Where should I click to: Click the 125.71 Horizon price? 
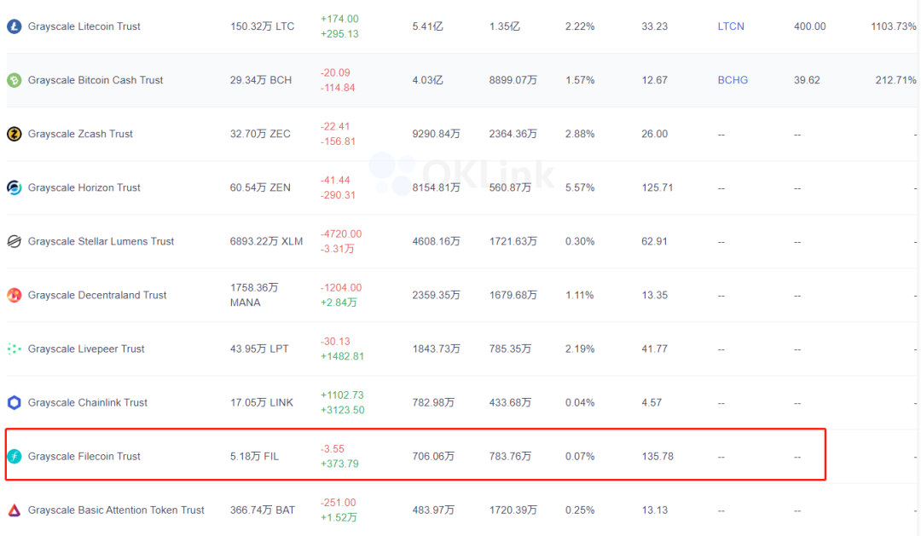tap(657, 187)
